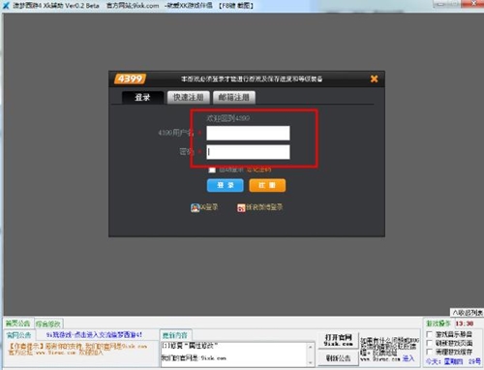The height and width of the screenshot is (370, 484).
Task: Open the 综合修改 tab
Action: pyautogui.click(x=48, y=324)
